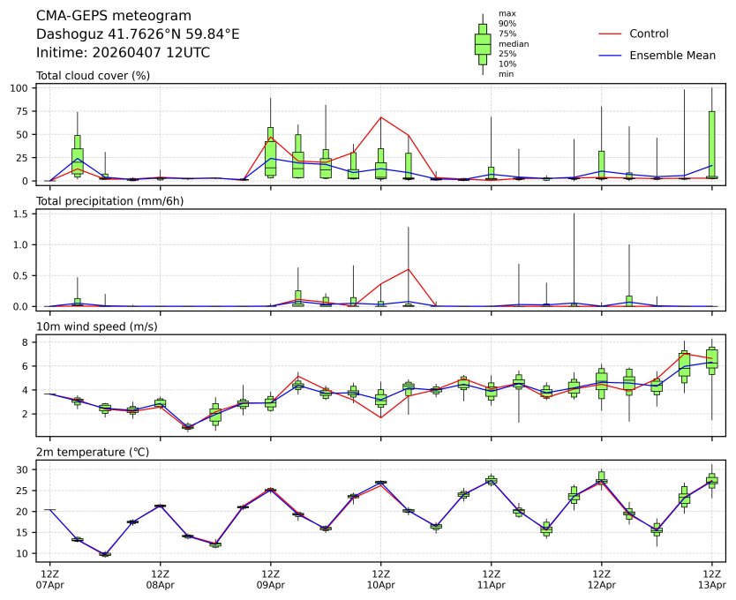Select the 'Control' legend label

point(649,34)
